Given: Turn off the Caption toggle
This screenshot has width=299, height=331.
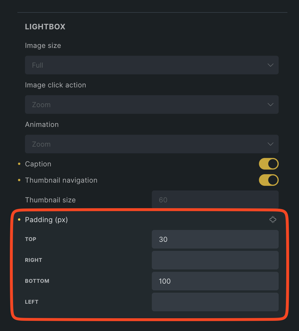Looking at the screenshot, I should [269, 164].
